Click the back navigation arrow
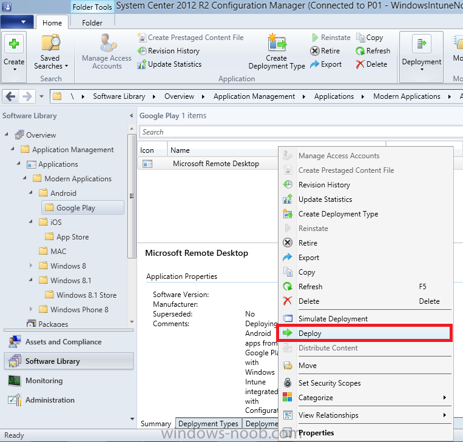The height and width of the screenshot is (442, 463). point(11,96)
